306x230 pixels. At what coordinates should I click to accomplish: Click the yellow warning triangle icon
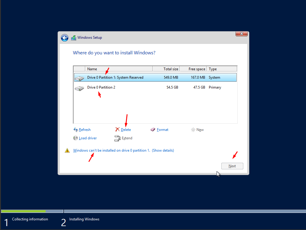click(x=67, y=150)
